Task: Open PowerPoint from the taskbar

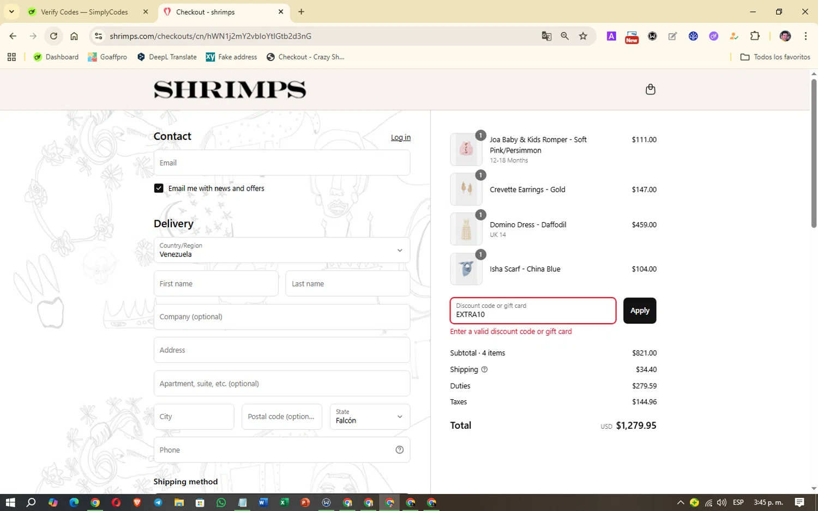Action: (305, 502)
